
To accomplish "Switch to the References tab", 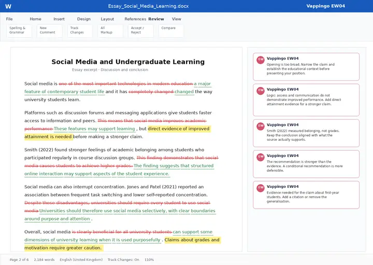I will pos(135,19).
